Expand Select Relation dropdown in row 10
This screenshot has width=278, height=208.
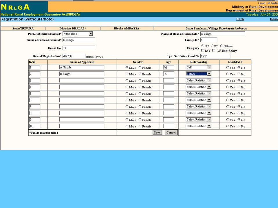[x=198, y=126]
